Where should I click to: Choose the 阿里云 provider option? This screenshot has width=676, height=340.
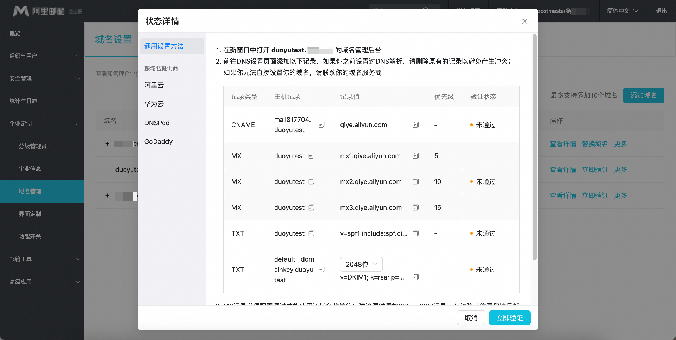[x=154, y=85]
